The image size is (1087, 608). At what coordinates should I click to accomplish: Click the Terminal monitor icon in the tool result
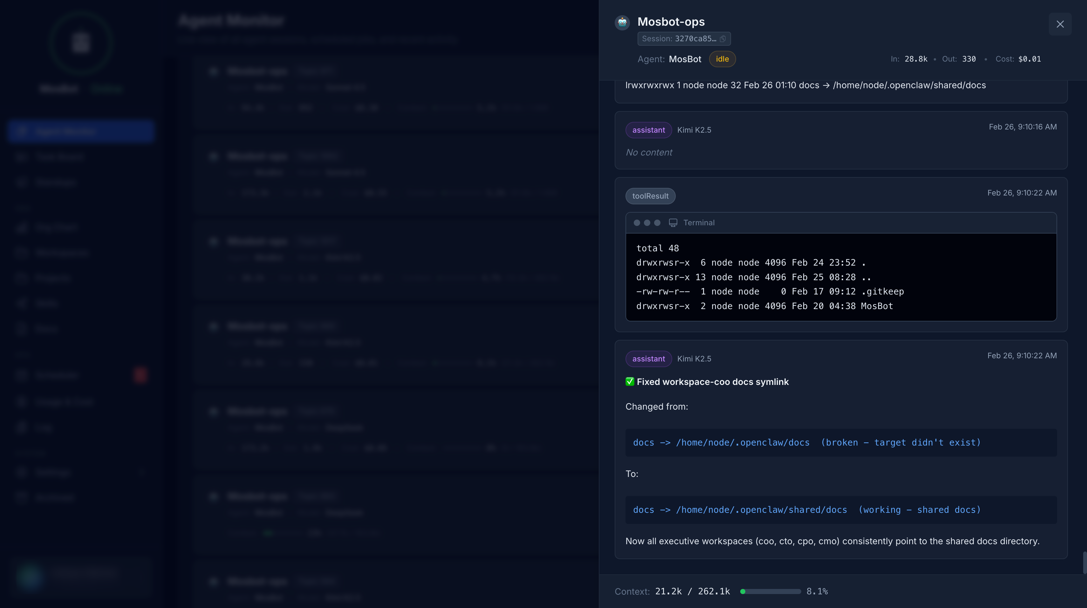[x=673, y=222]
